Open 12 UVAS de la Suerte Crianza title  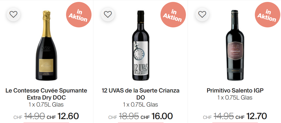tap(140, 94)
